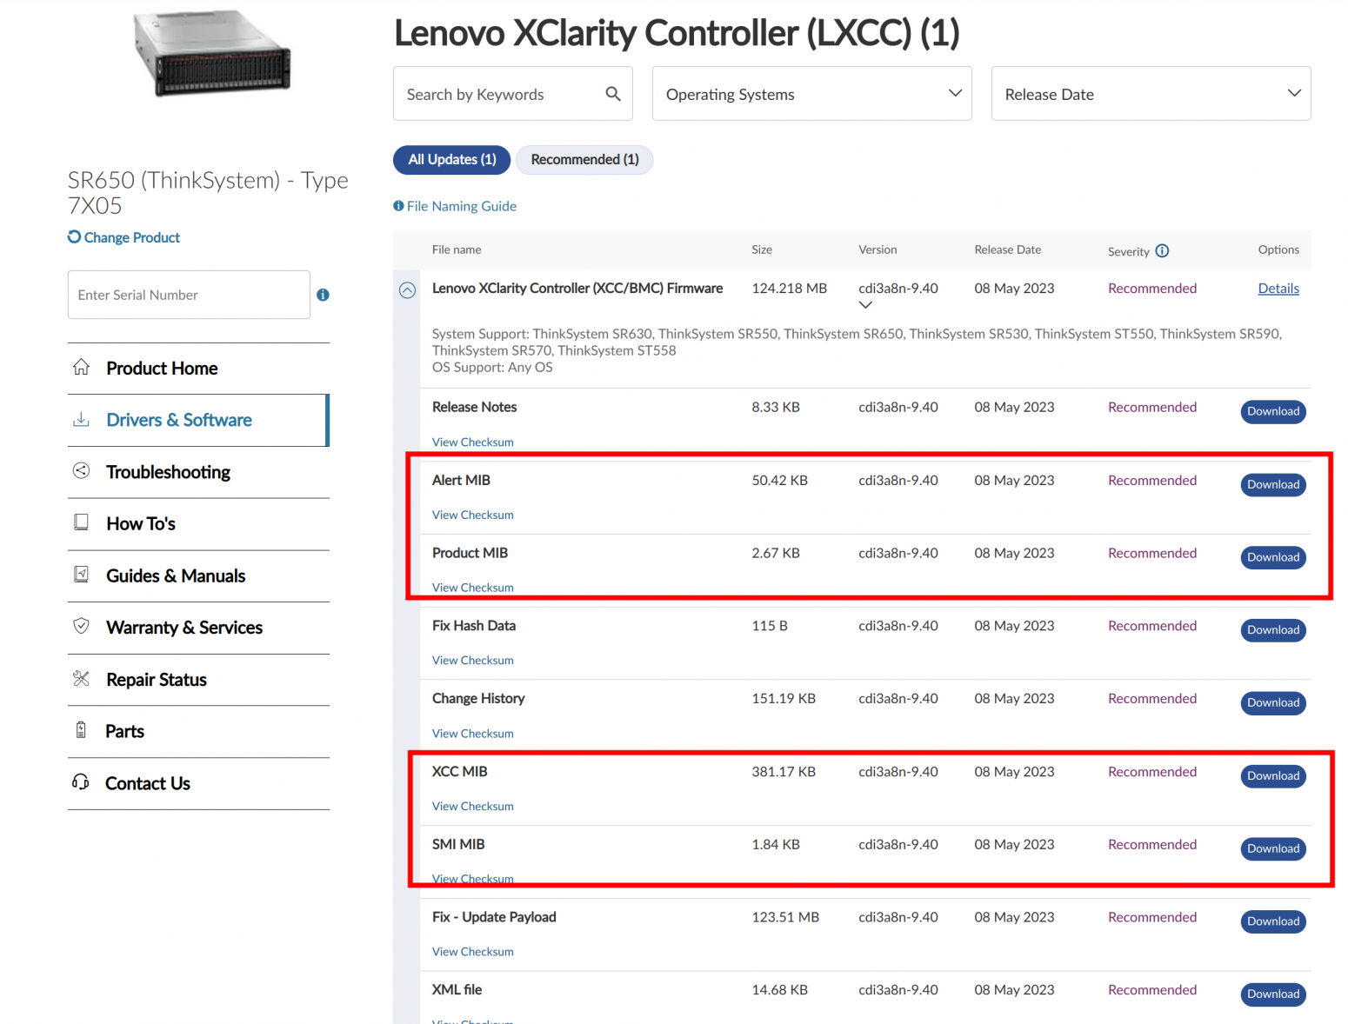The width and height of the screenshot is (1348, 1024).
Task: Click the Enter Serial Number field
Action: (189, 295)
